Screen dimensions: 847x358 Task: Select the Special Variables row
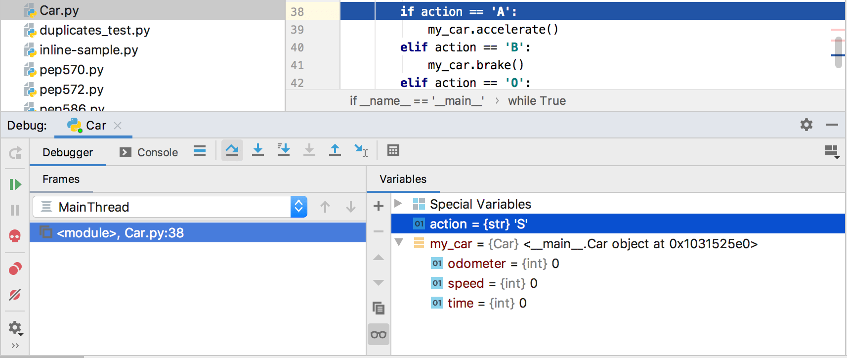click(x=618, y=204)
